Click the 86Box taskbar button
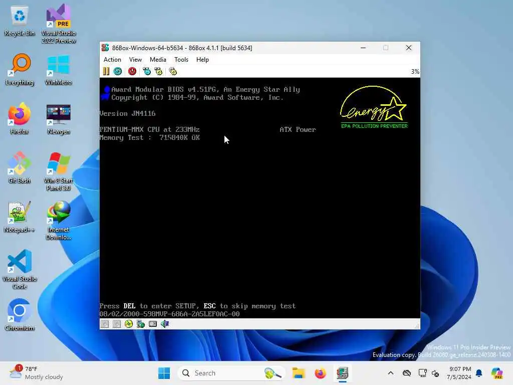 342,373
